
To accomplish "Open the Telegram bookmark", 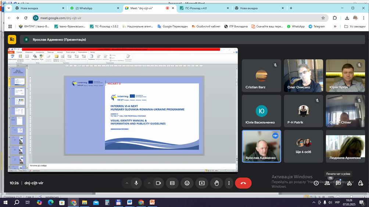I will (317, 26).
